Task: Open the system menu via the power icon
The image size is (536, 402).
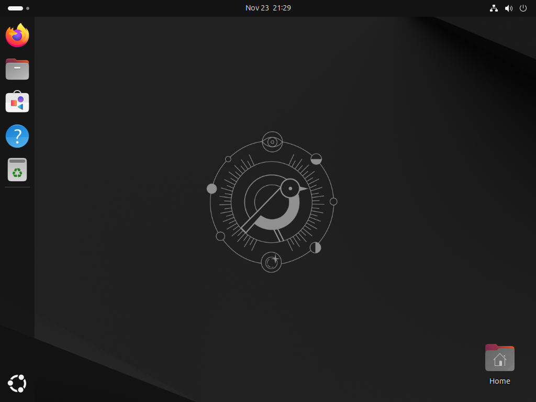Action: click(523, 8)
